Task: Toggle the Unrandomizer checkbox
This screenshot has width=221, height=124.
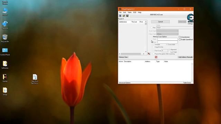Action: pyautogui.click(x=180, y=37)
